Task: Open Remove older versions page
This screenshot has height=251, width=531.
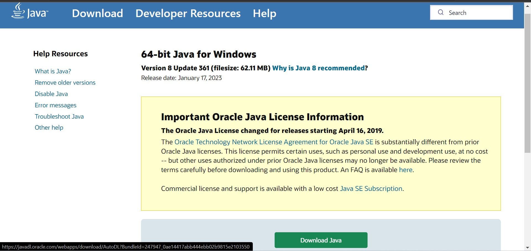Action: [x=65, y=82]
